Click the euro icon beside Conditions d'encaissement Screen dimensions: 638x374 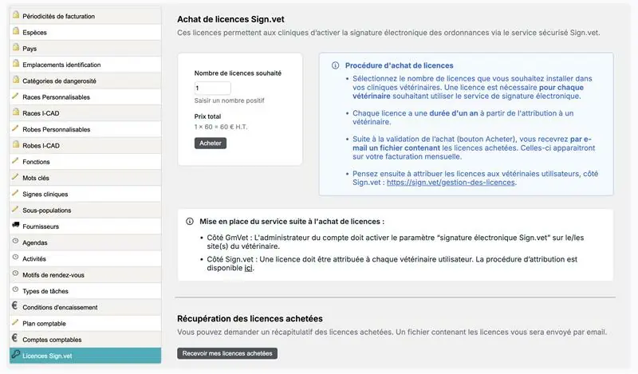pyautogui.click(x=15, y=307)
